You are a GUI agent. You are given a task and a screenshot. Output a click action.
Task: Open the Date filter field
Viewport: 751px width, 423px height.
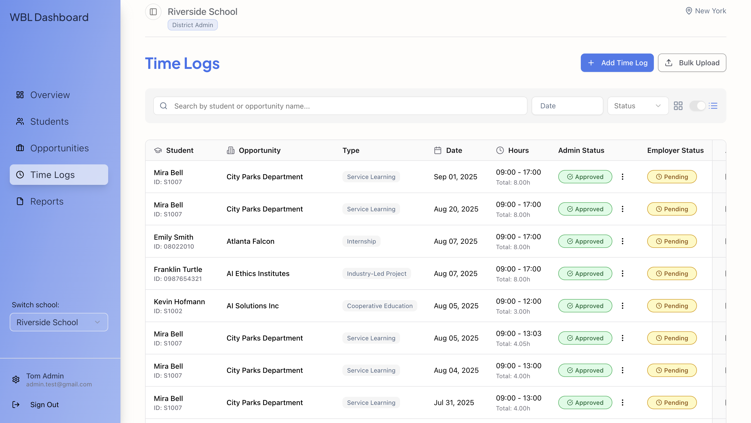567,105
